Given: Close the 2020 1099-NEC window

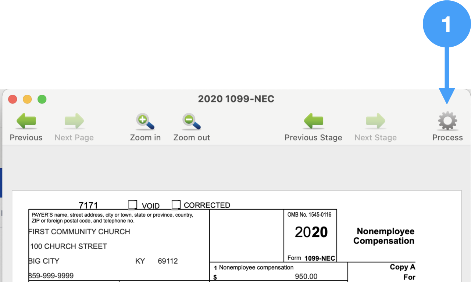Looking at the screenshot, I should click(x=13, y=99).
